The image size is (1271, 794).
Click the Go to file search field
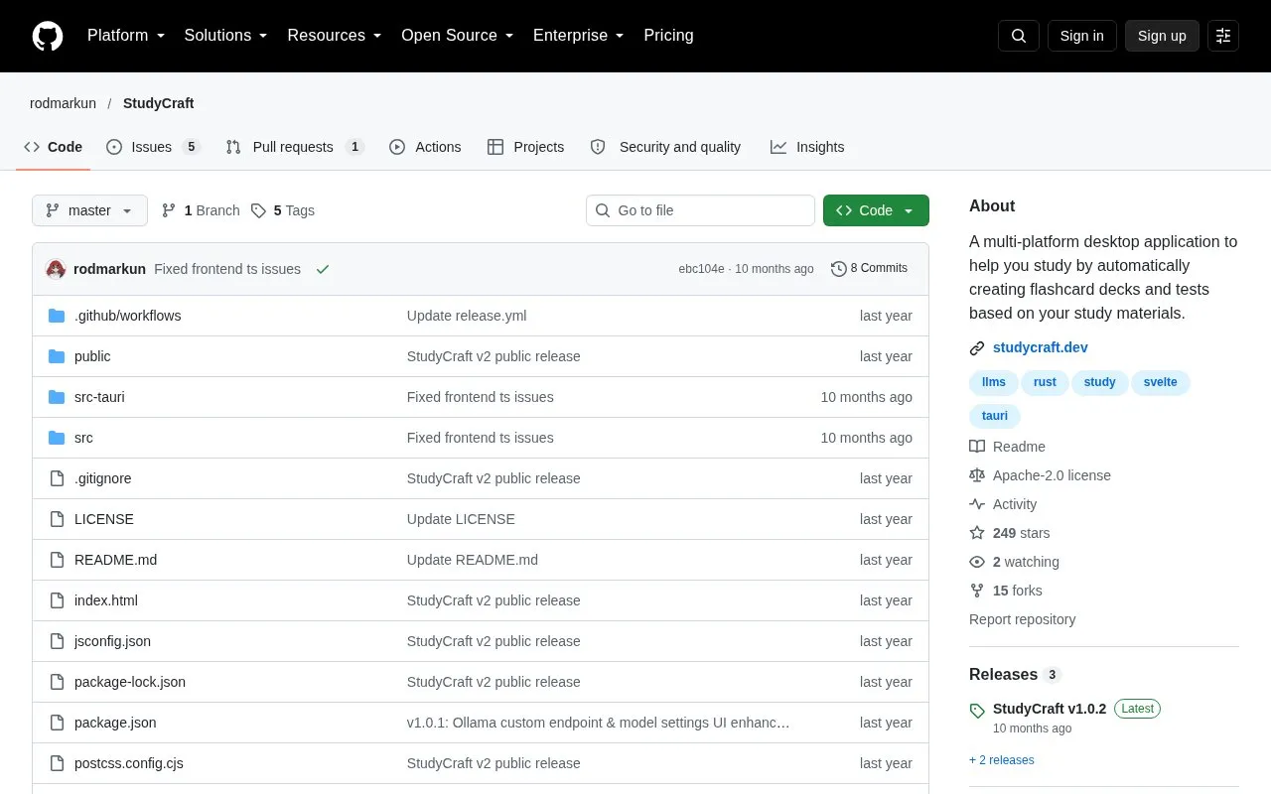click(700, 210)
